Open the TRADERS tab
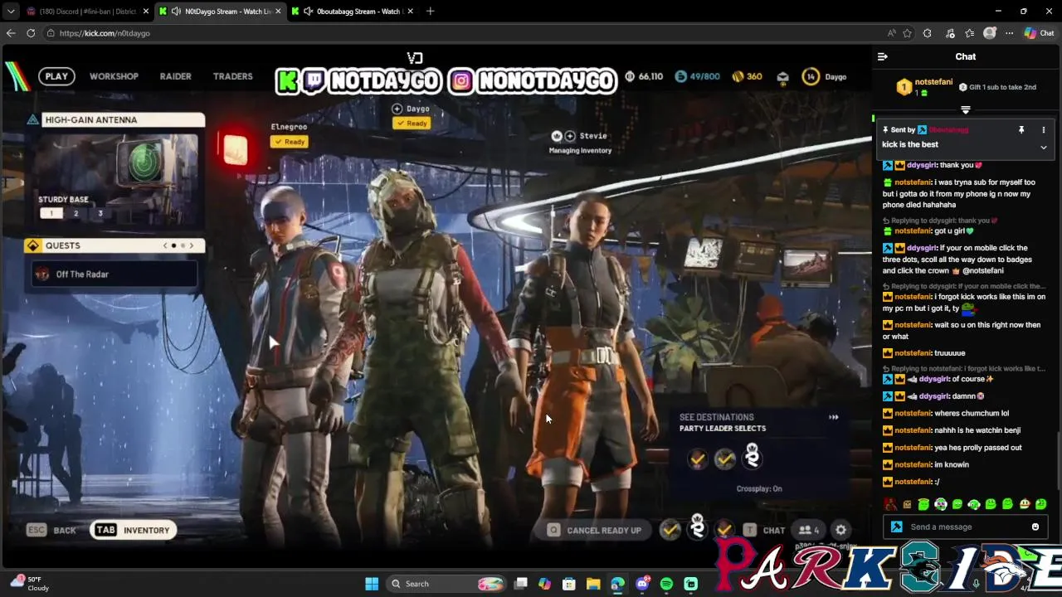The height and width of the screenshot is (597, 1062). point(232,76)
